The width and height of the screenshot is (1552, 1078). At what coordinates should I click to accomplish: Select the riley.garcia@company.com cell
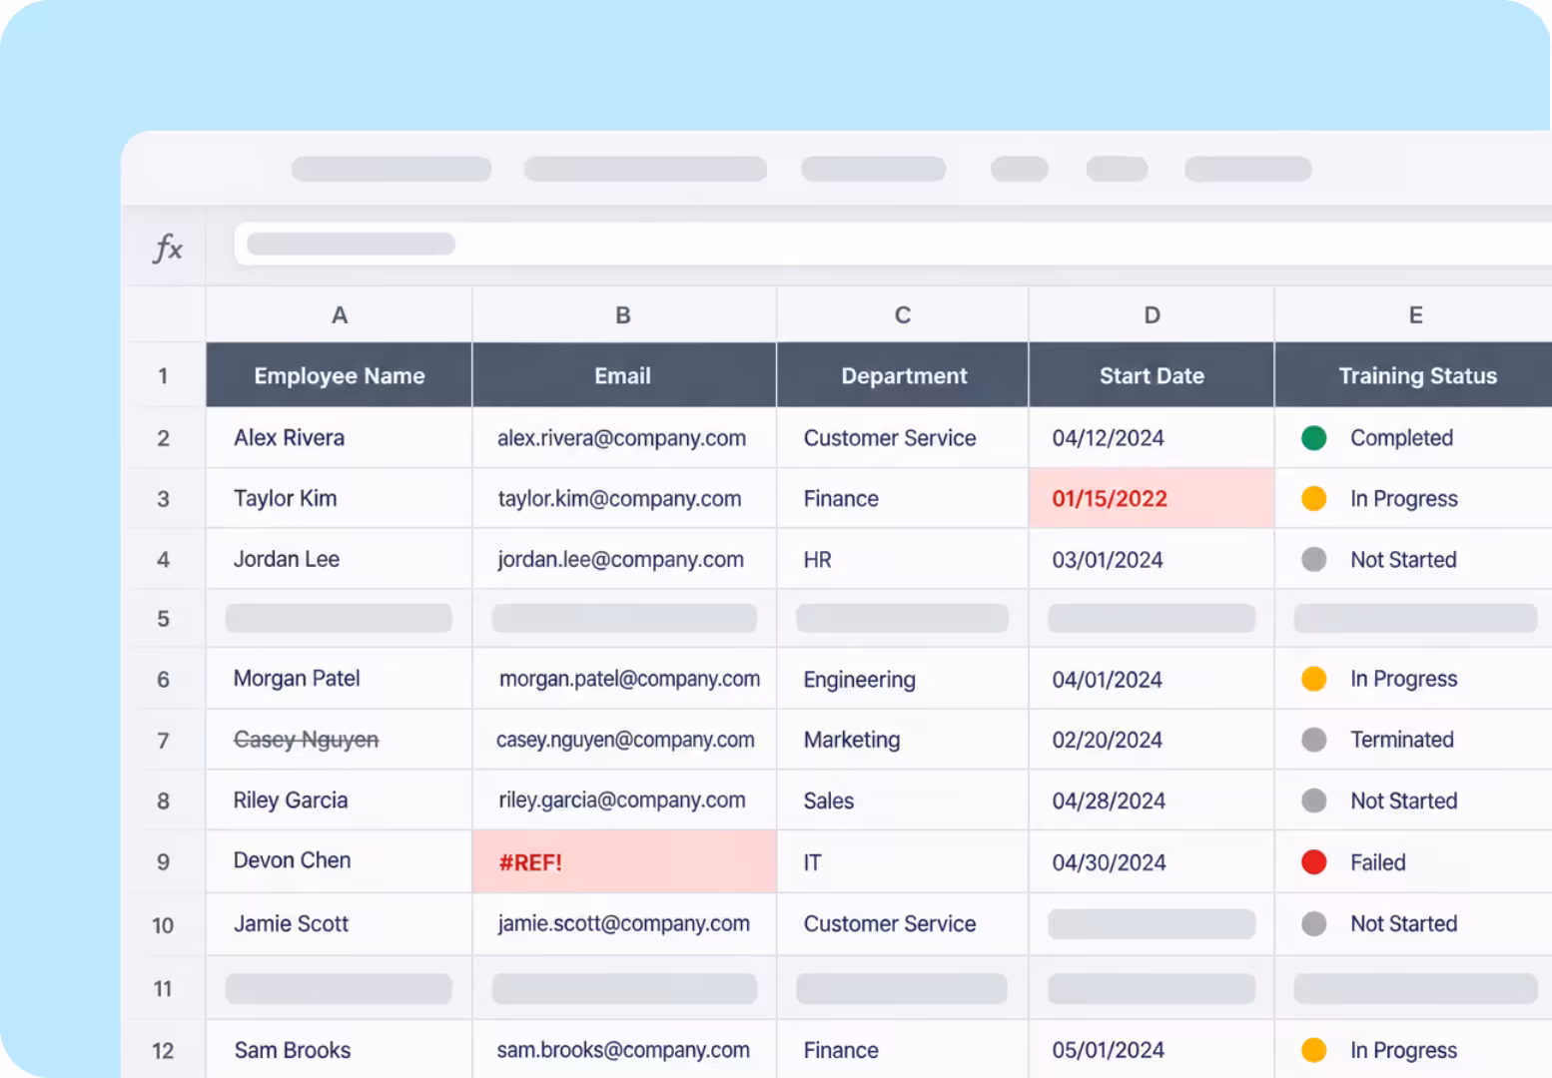click(623, 801)
